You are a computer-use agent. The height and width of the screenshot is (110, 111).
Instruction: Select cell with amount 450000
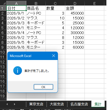tap(75, 13)
